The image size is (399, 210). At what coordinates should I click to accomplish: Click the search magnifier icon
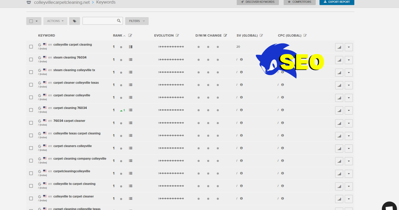click(x=119, y=21)
